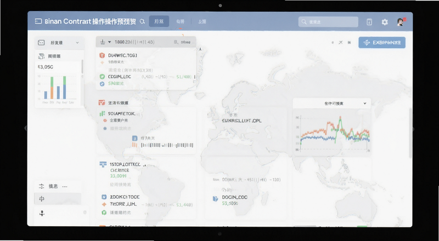
Task: Click the blue pentagon legend item under SOIAMFE
Action: point(105,128)
